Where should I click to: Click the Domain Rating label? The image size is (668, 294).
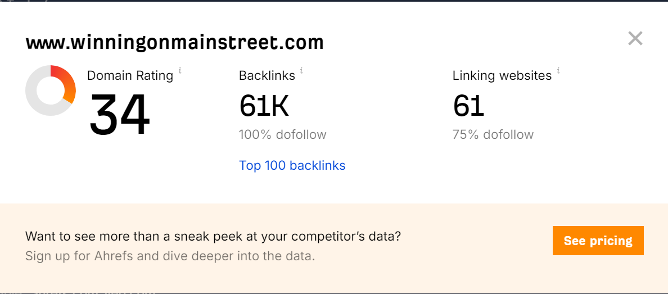tap(130, 75)
